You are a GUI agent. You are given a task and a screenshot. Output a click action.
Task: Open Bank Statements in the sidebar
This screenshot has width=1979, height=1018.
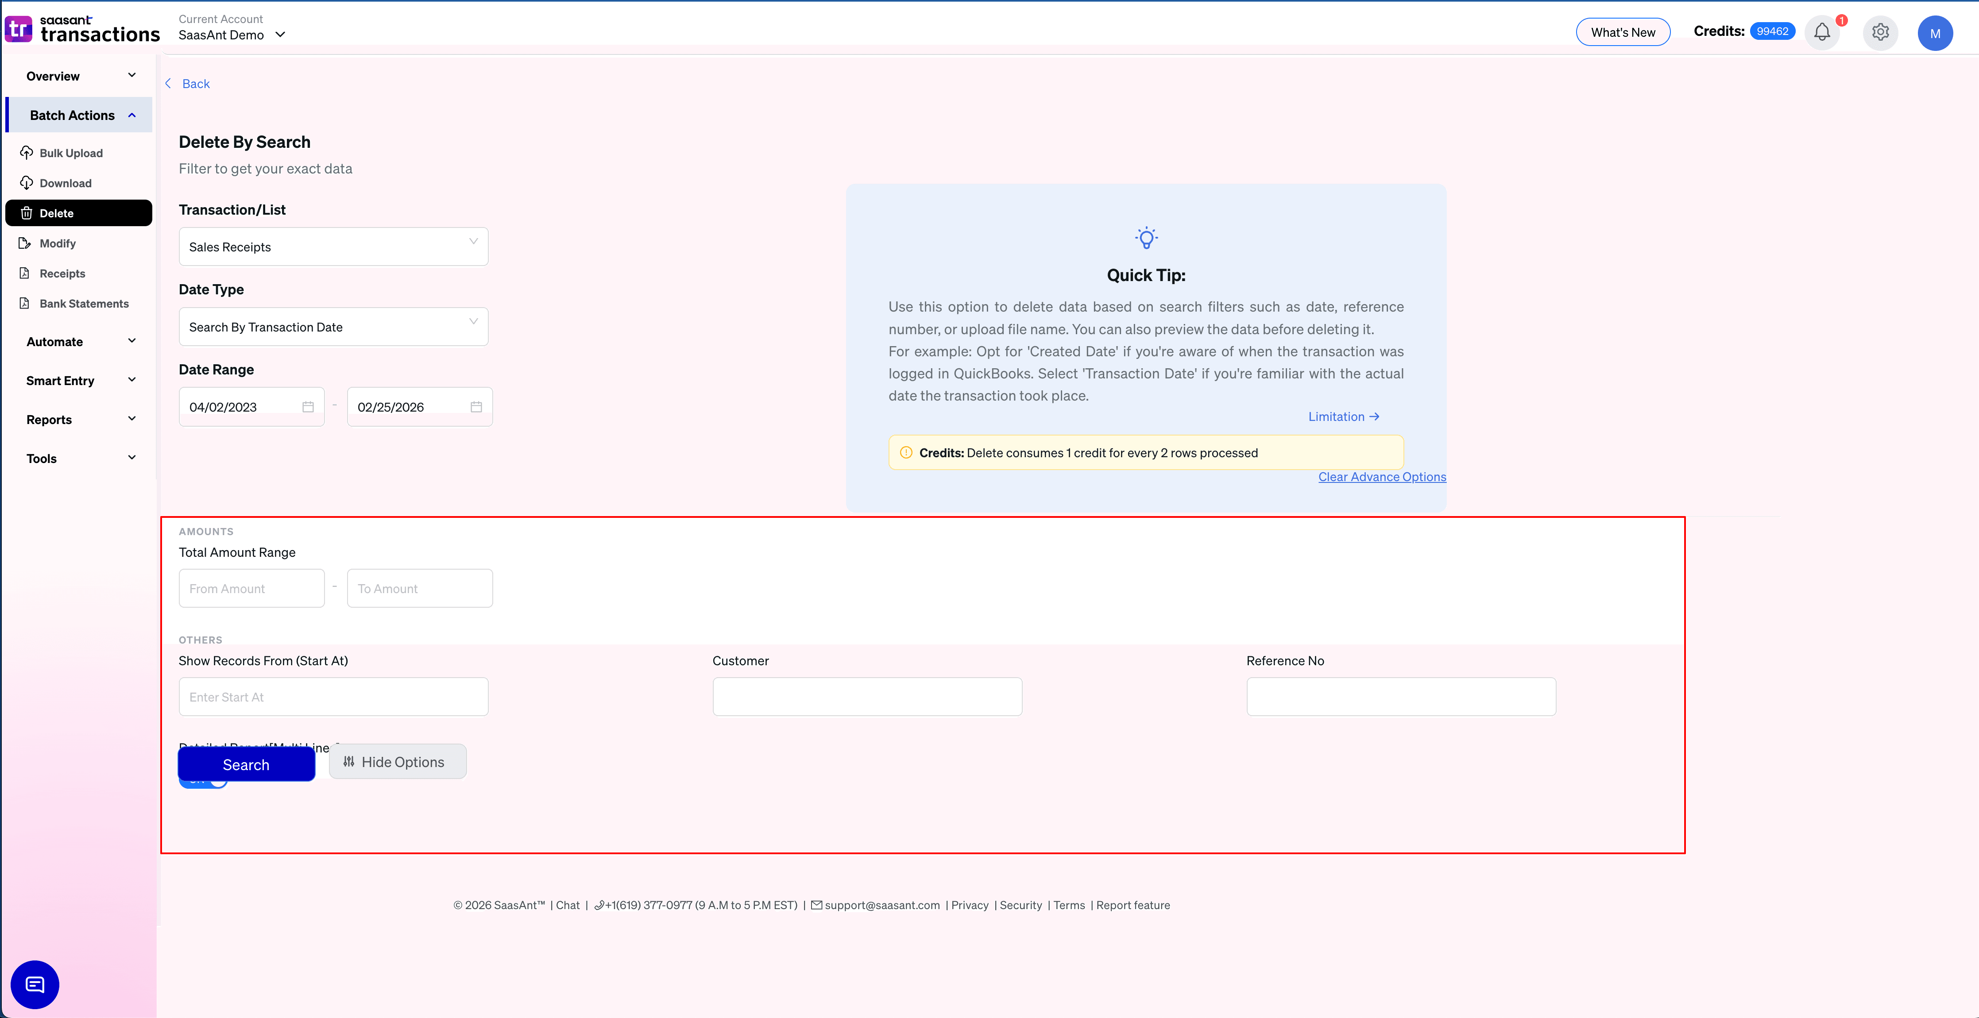point(84,304)
